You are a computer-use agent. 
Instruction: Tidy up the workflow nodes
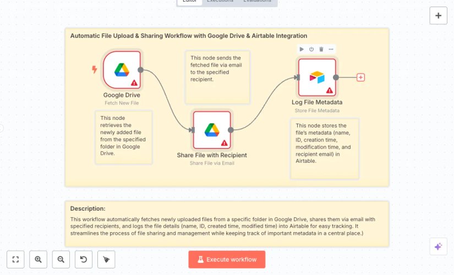click(x=106, y=260)
